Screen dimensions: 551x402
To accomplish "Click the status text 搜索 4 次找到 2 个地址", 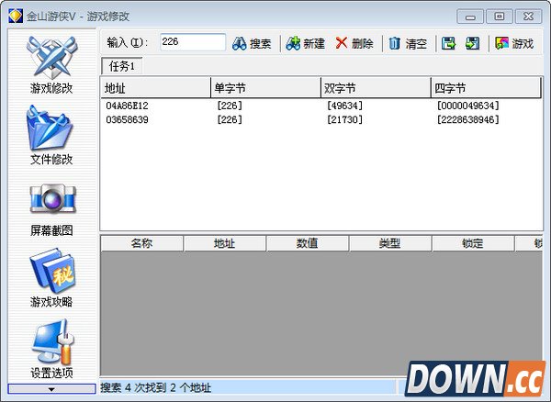I will point(156,387).
